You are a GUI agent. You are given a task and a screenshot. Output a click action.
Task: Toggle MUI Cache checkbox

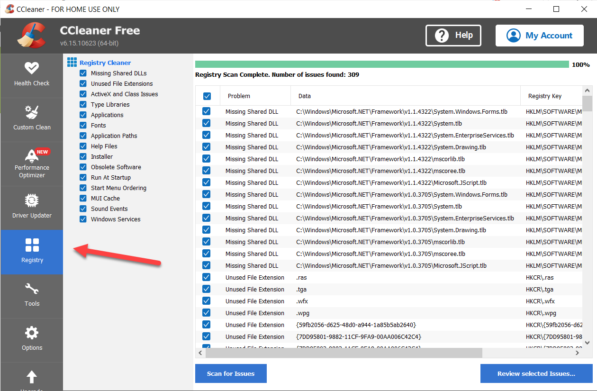pos(83,198)
